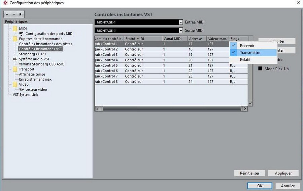Open the Sortie MIDI output dropdown
Viewport: 303px width, 191px height.
click(x=181, y=31)
